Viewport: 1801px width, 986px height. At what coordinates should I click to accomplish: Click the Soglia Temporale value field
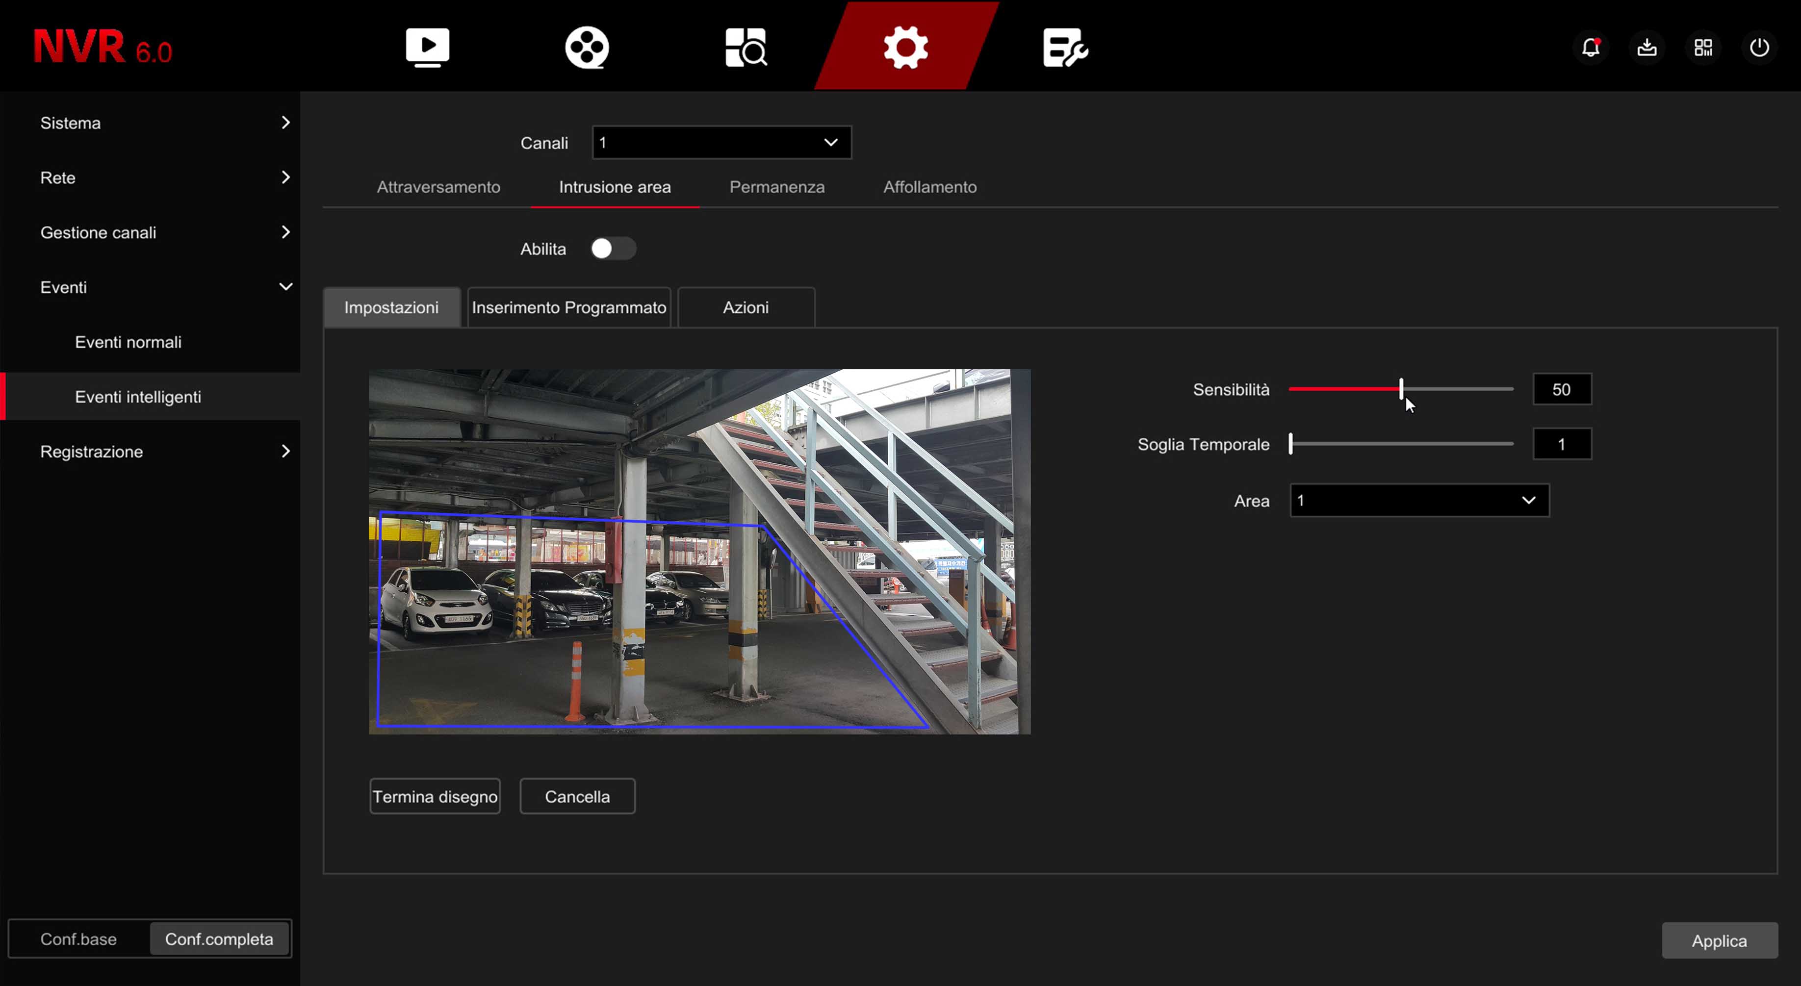coord(1563,443)
